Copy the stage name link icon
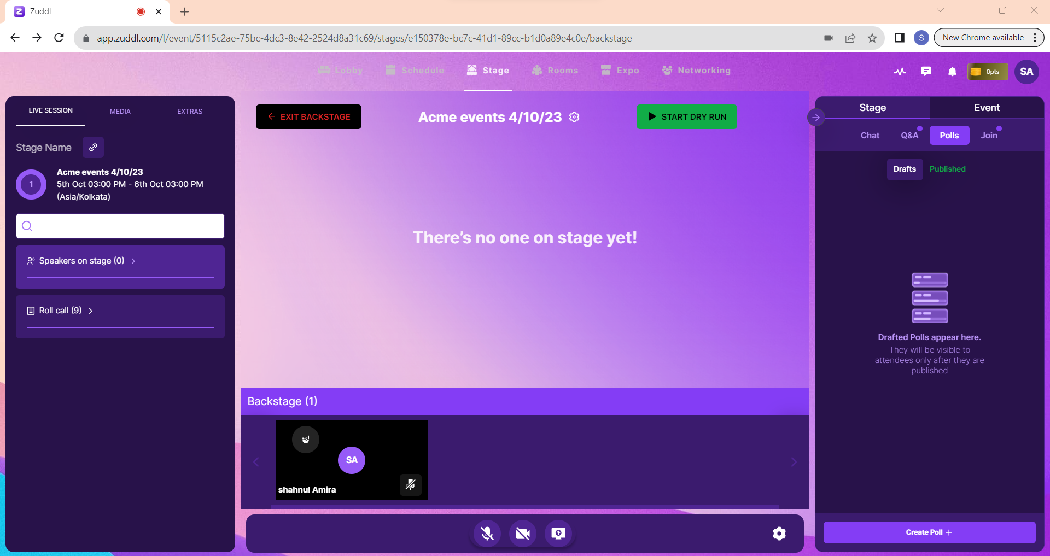This screenshot has width=1050, height=556. click(93, 147)
